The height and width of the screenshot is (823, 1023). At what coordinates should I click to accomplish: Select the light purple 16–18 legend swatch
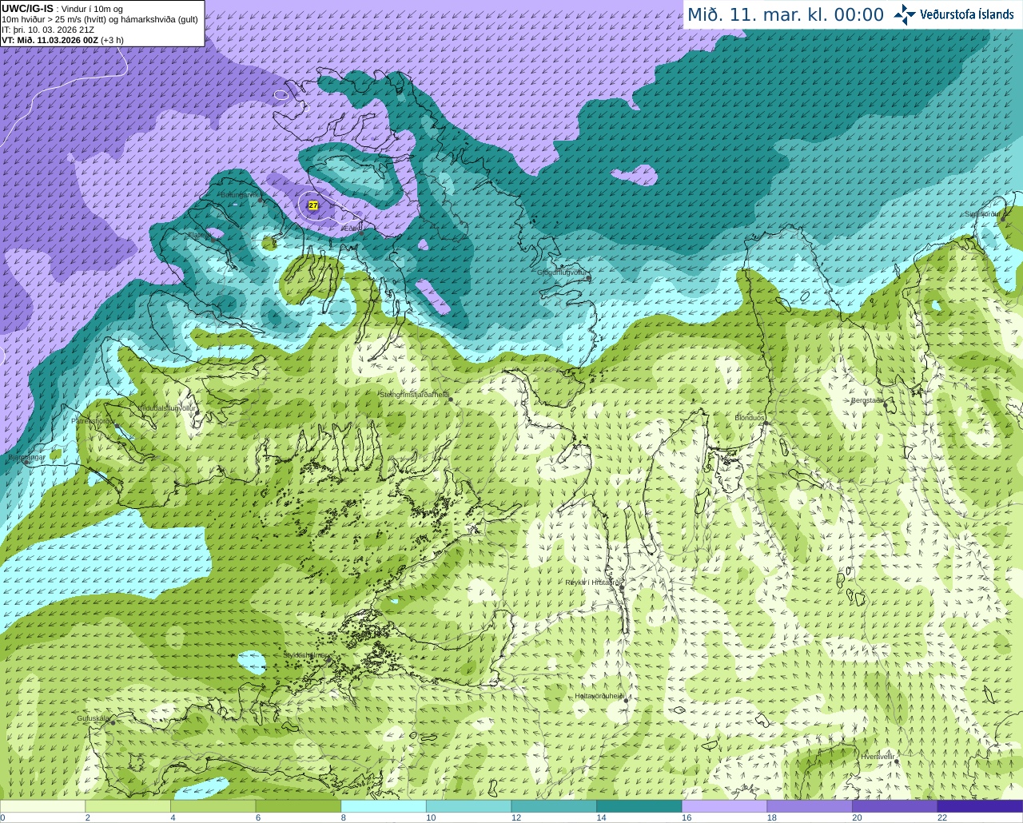click(x=724, y=806)
